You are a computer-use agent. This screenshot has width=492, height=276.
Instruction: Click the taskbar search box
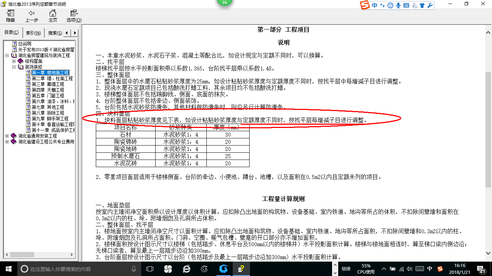pos(79,269)
